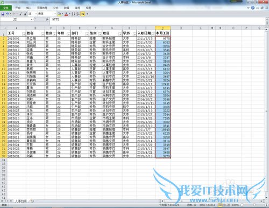Switch to the 页面布局 ribbon tab
269x208 pixels.
[x=42, y=8]
